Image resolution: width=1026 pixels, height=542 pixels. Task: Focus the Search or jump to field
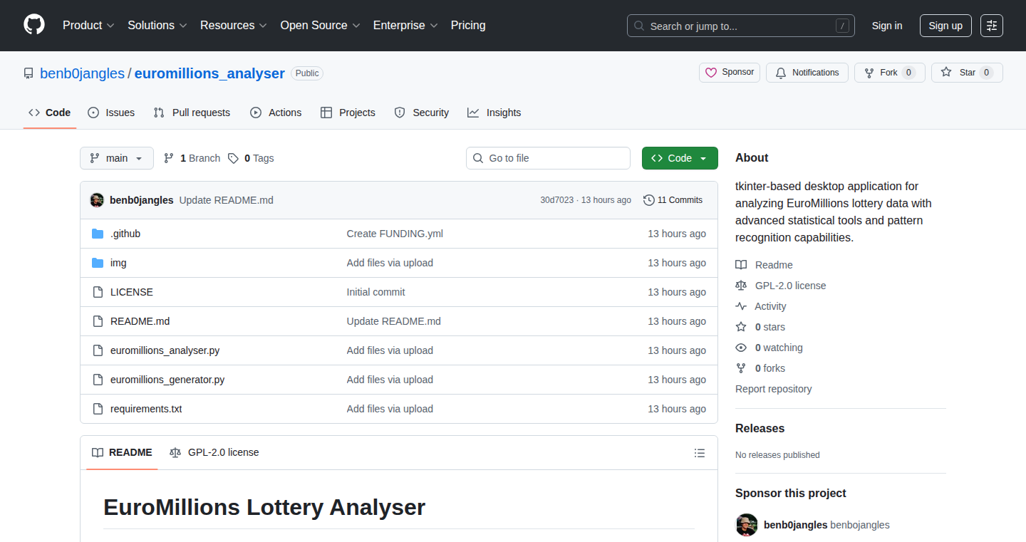pos(741,26)
